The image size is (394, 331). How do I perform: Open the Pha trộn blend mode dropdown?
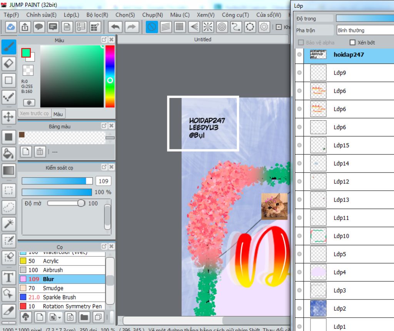tap(365, 30)
